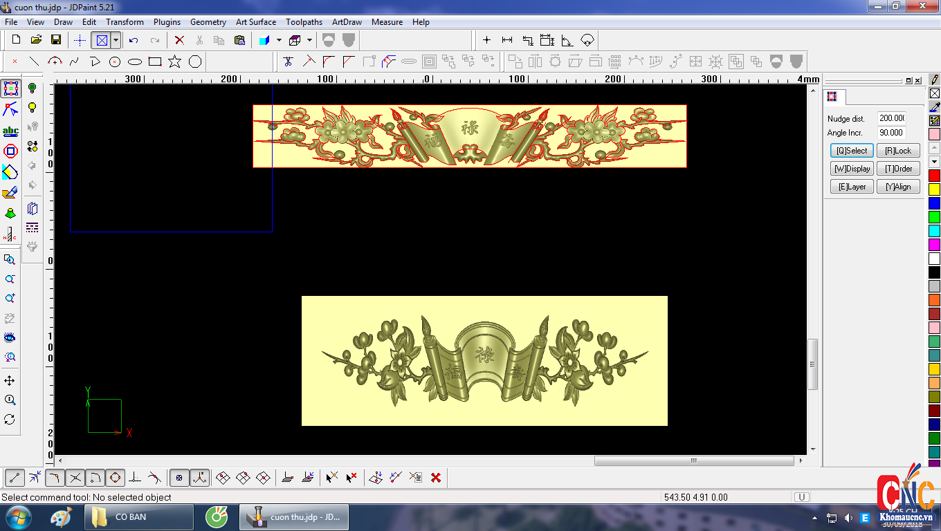Open the Toolpaths menu
Viewport: 941px width, 531px height.
pyautogui.click(x=304, y=22)
